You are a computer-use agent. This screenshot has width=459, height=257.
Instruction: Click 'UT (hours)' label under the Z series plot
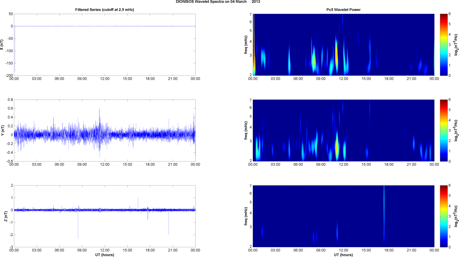[104, 255]
